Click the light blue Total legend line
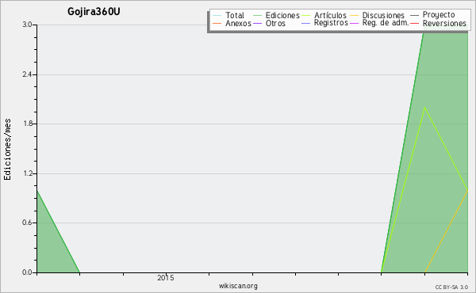 217,16
